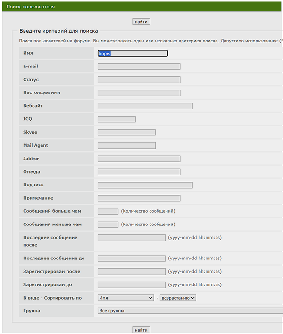283x334 pixels.
Task: Click the top найти search button
Action: click(x=141, y=22)
